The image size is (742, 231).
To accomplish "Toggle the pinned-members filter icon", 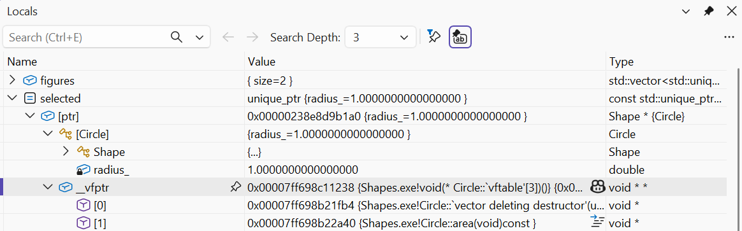I will click(433, 37).
